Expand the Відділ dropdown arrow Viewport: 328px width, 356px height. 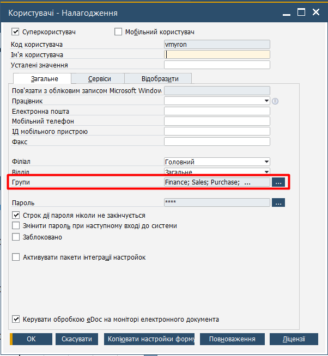click(x=266, y=172)
